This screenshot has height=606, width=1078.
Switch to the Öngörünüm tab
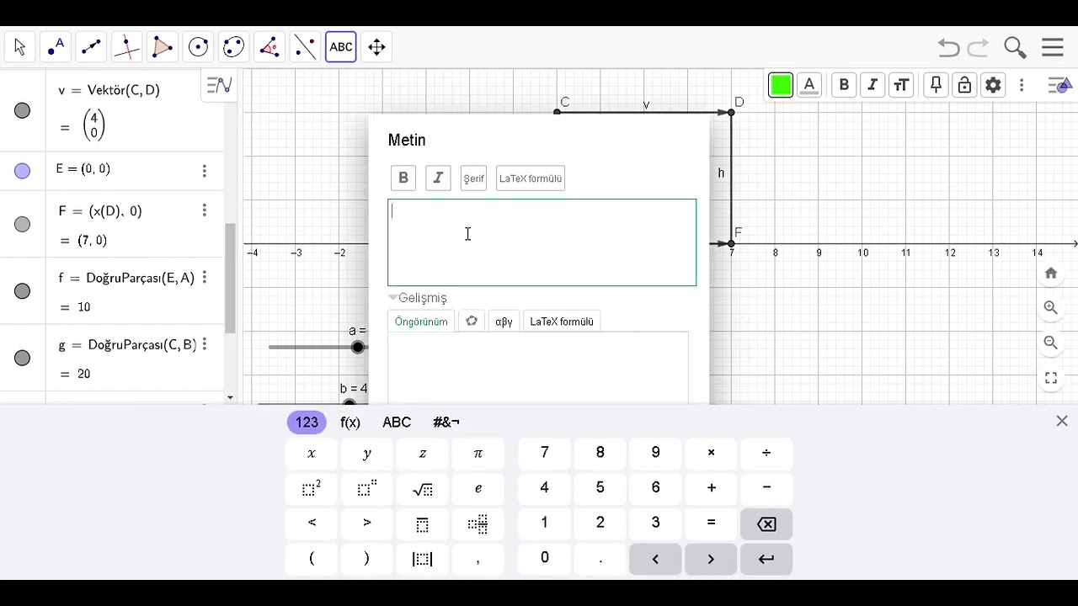(421, 322)
